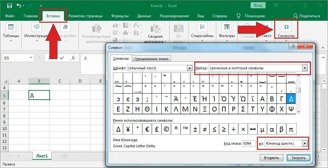Select the highlighted Δ in symbol grid
This screenshot has height=168, width=328.
click(291, 99)
